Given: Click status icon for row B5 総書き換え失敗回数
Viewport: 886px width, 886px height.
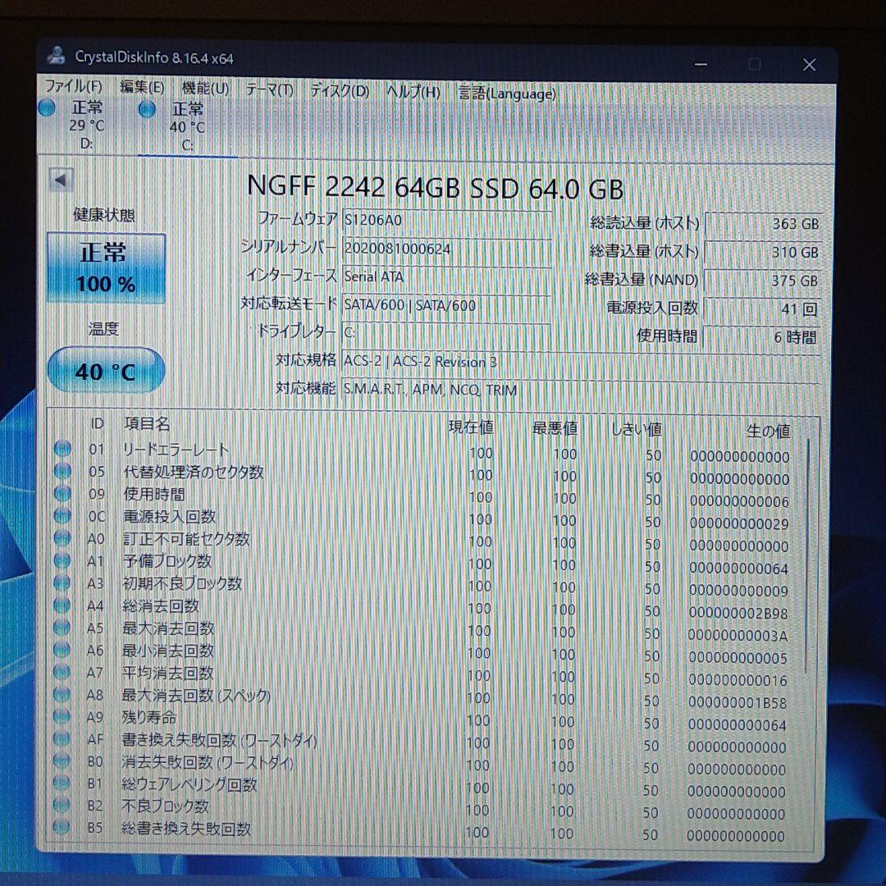Looking at the screenshot, I should coord(61,828).
